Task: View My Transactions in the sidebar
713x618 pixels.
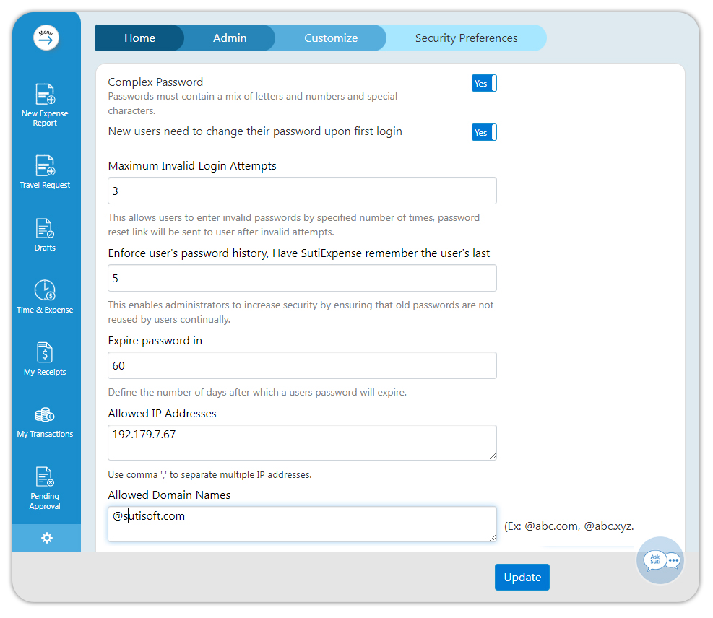Action: tap(45, 422)
